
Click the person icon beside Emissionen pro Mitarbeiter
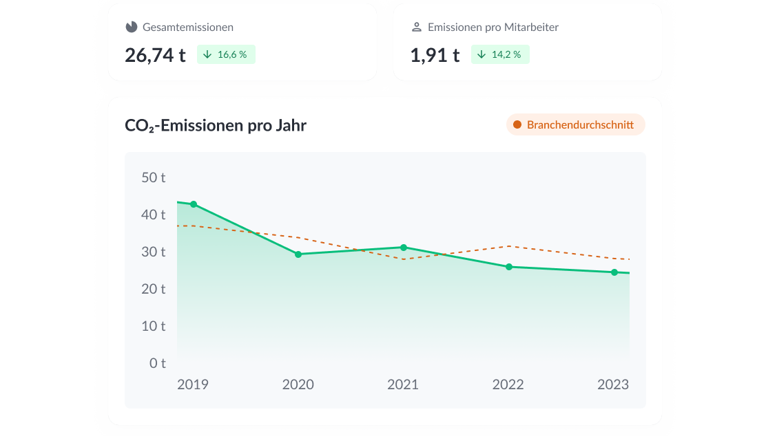pyautogui.click(x=416, y=28)
